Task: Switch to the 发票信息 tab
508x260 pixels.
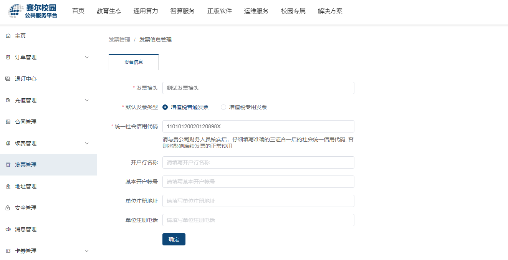Action: click(134, 62)
